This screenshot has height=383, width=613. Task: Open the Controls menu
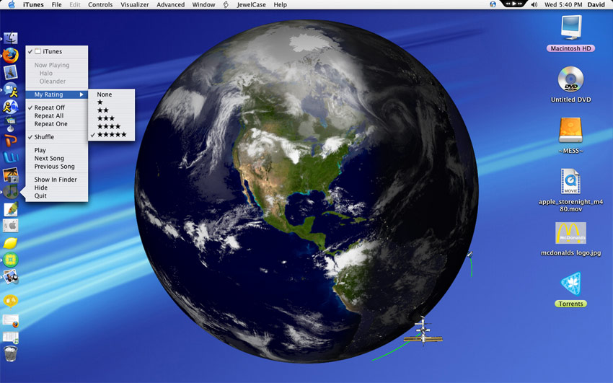coord(100,5)
